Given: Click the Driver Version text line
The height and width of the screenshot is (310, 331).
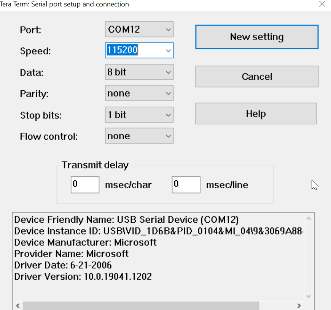Looking at the screenshot, I should tap(83, 277).
